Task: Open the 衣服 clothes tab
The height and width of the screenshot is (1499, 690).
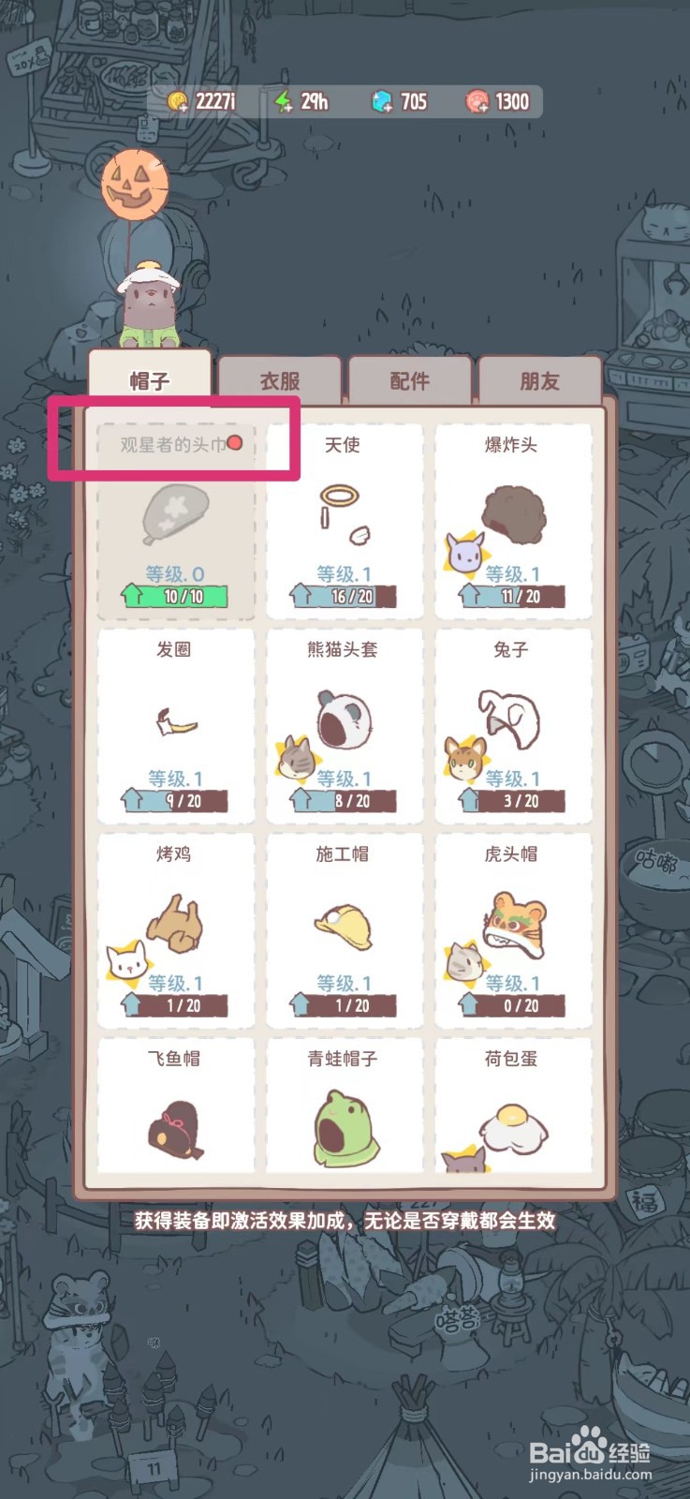Action: 279,380
